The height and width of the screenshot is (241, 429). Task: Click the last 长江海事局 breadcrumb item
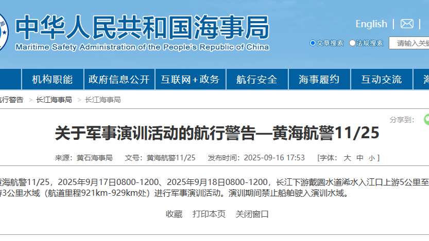[x=102, y=100]
